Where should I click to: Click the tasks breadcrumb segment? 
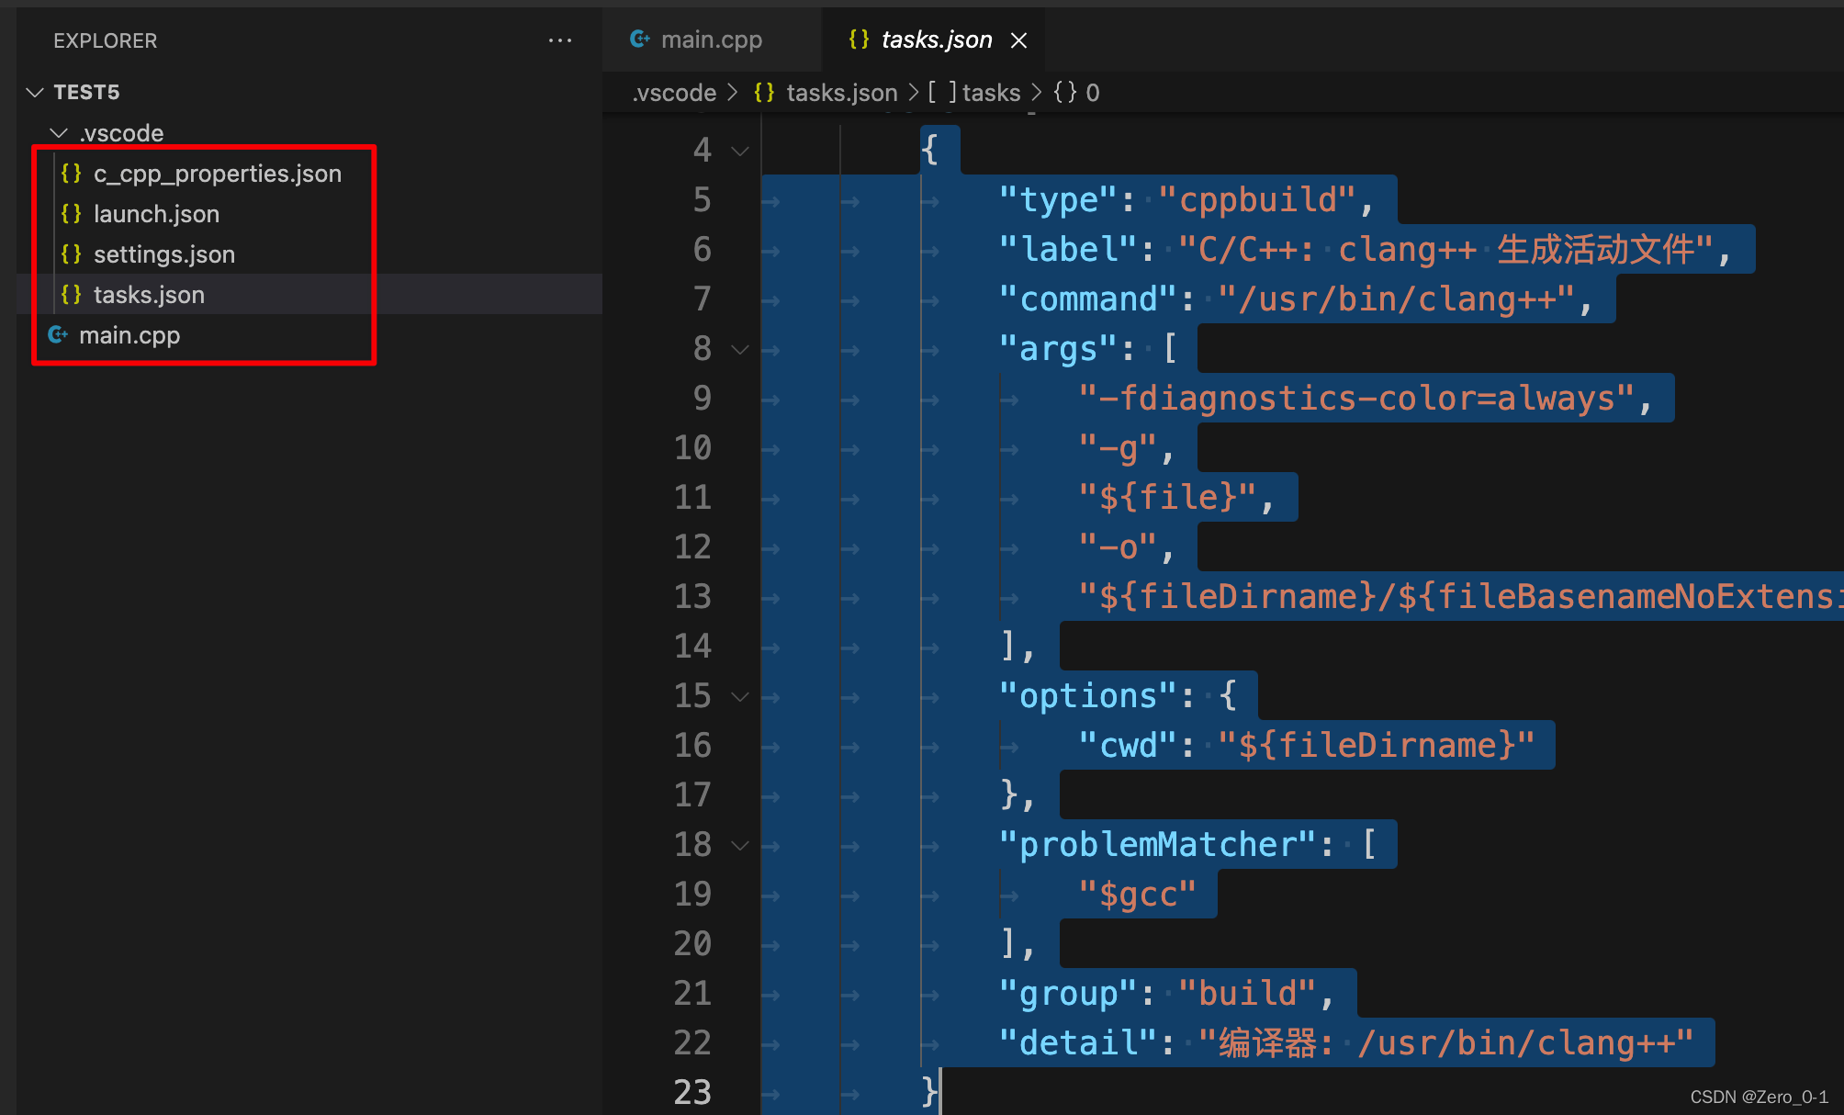coord(991,93)
